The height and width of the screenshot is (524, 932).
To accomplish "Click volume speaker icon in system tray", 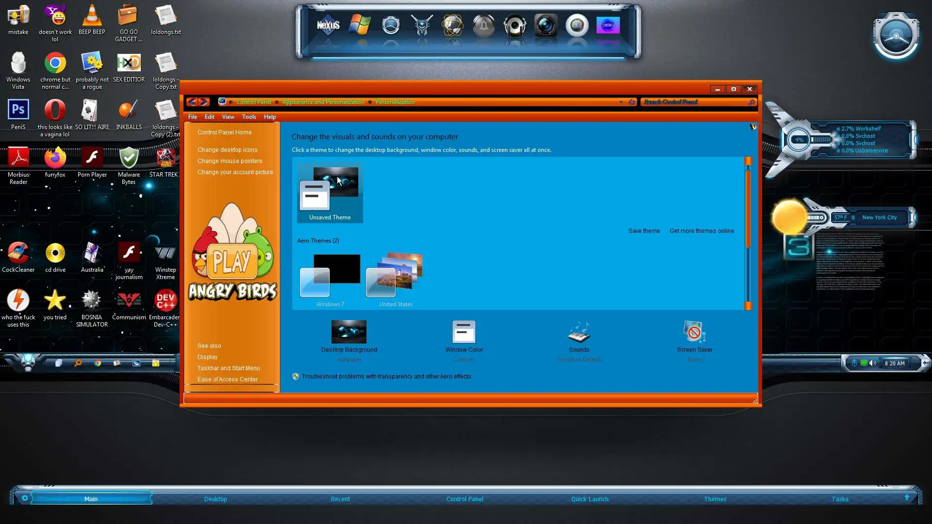I will (873, 363).
